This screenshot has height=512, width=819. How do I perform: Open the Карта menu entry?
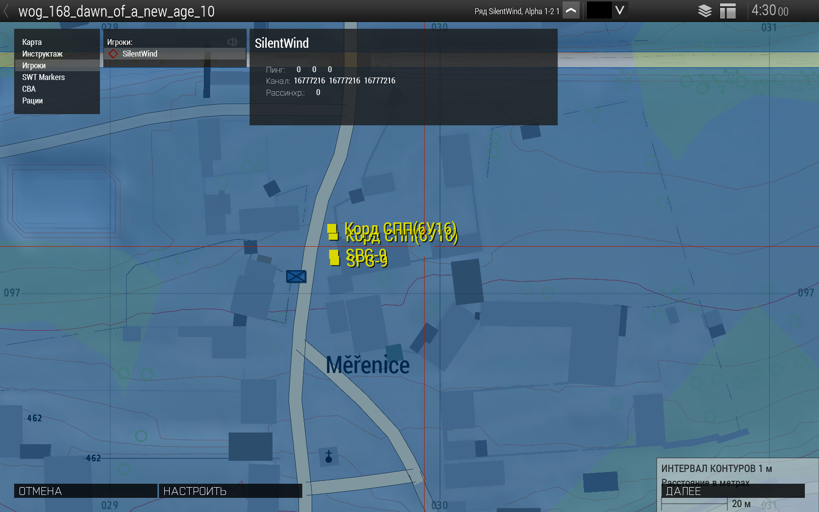click(x=32, y=42)
